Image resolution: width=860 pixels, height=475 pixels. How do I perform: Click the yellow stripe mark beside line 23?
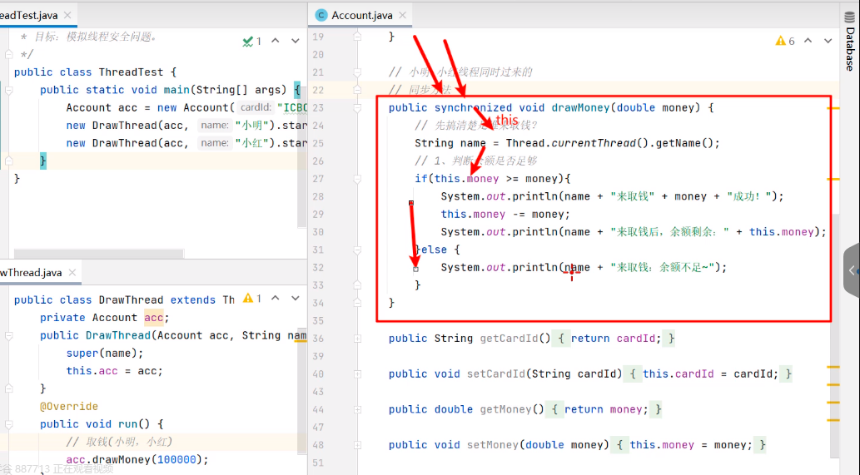pyautogui.click(x=833, y=108)
